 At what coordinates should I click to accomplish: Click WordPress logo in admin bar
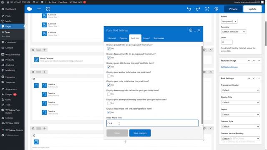3,2
